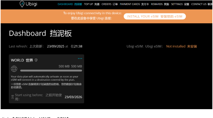Click the INSTALL YOUR eSIM button

(x=155, y=16)
